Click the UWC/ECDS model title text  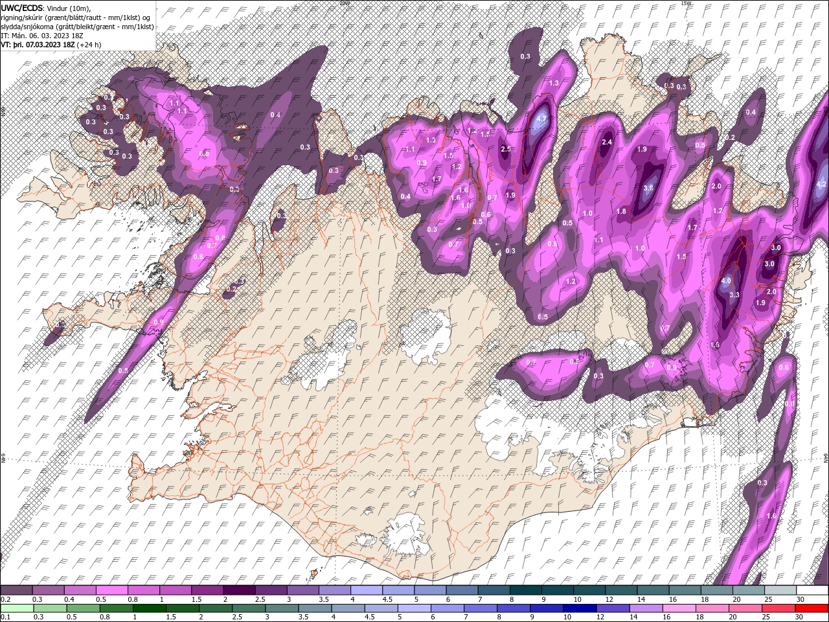[x=22, y=7]
